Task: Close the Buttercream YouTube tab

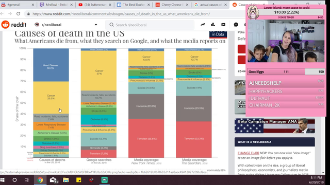Action: [110, 5]
